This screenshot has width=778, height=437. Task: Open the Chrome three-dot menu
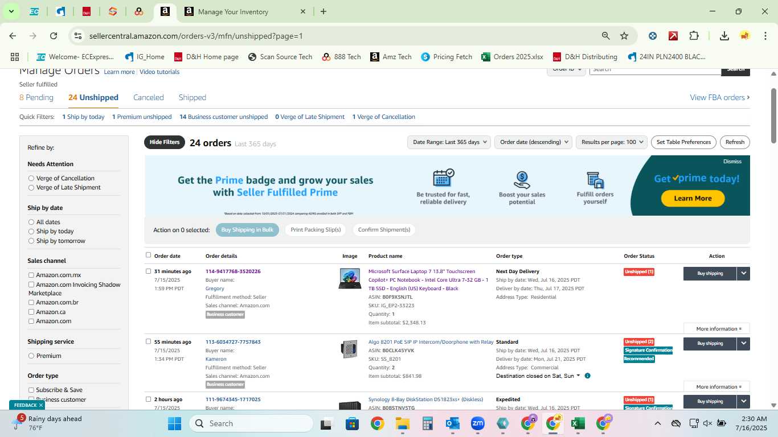[x=765, y=36]
